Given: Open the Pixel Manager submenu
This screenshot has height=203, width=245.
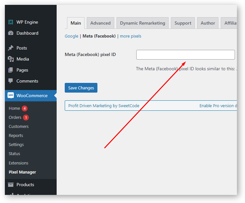Looking at the screenshot, I should coord(22,172).
